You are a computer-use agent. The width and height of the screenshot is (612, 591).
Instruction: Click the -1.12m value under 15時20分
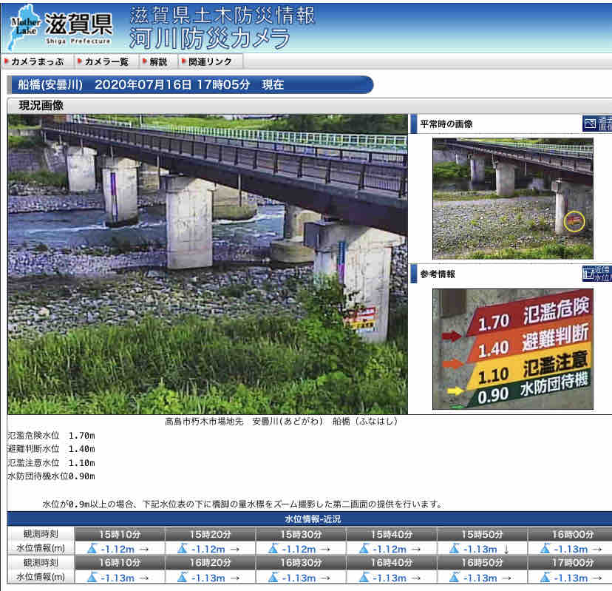[208, 549]
